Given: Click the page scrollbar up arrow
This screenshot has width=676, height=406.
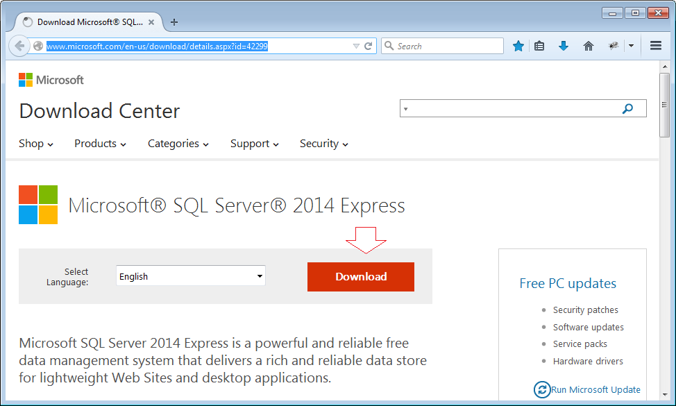Looking at the screenshot, I should (664, 67).
